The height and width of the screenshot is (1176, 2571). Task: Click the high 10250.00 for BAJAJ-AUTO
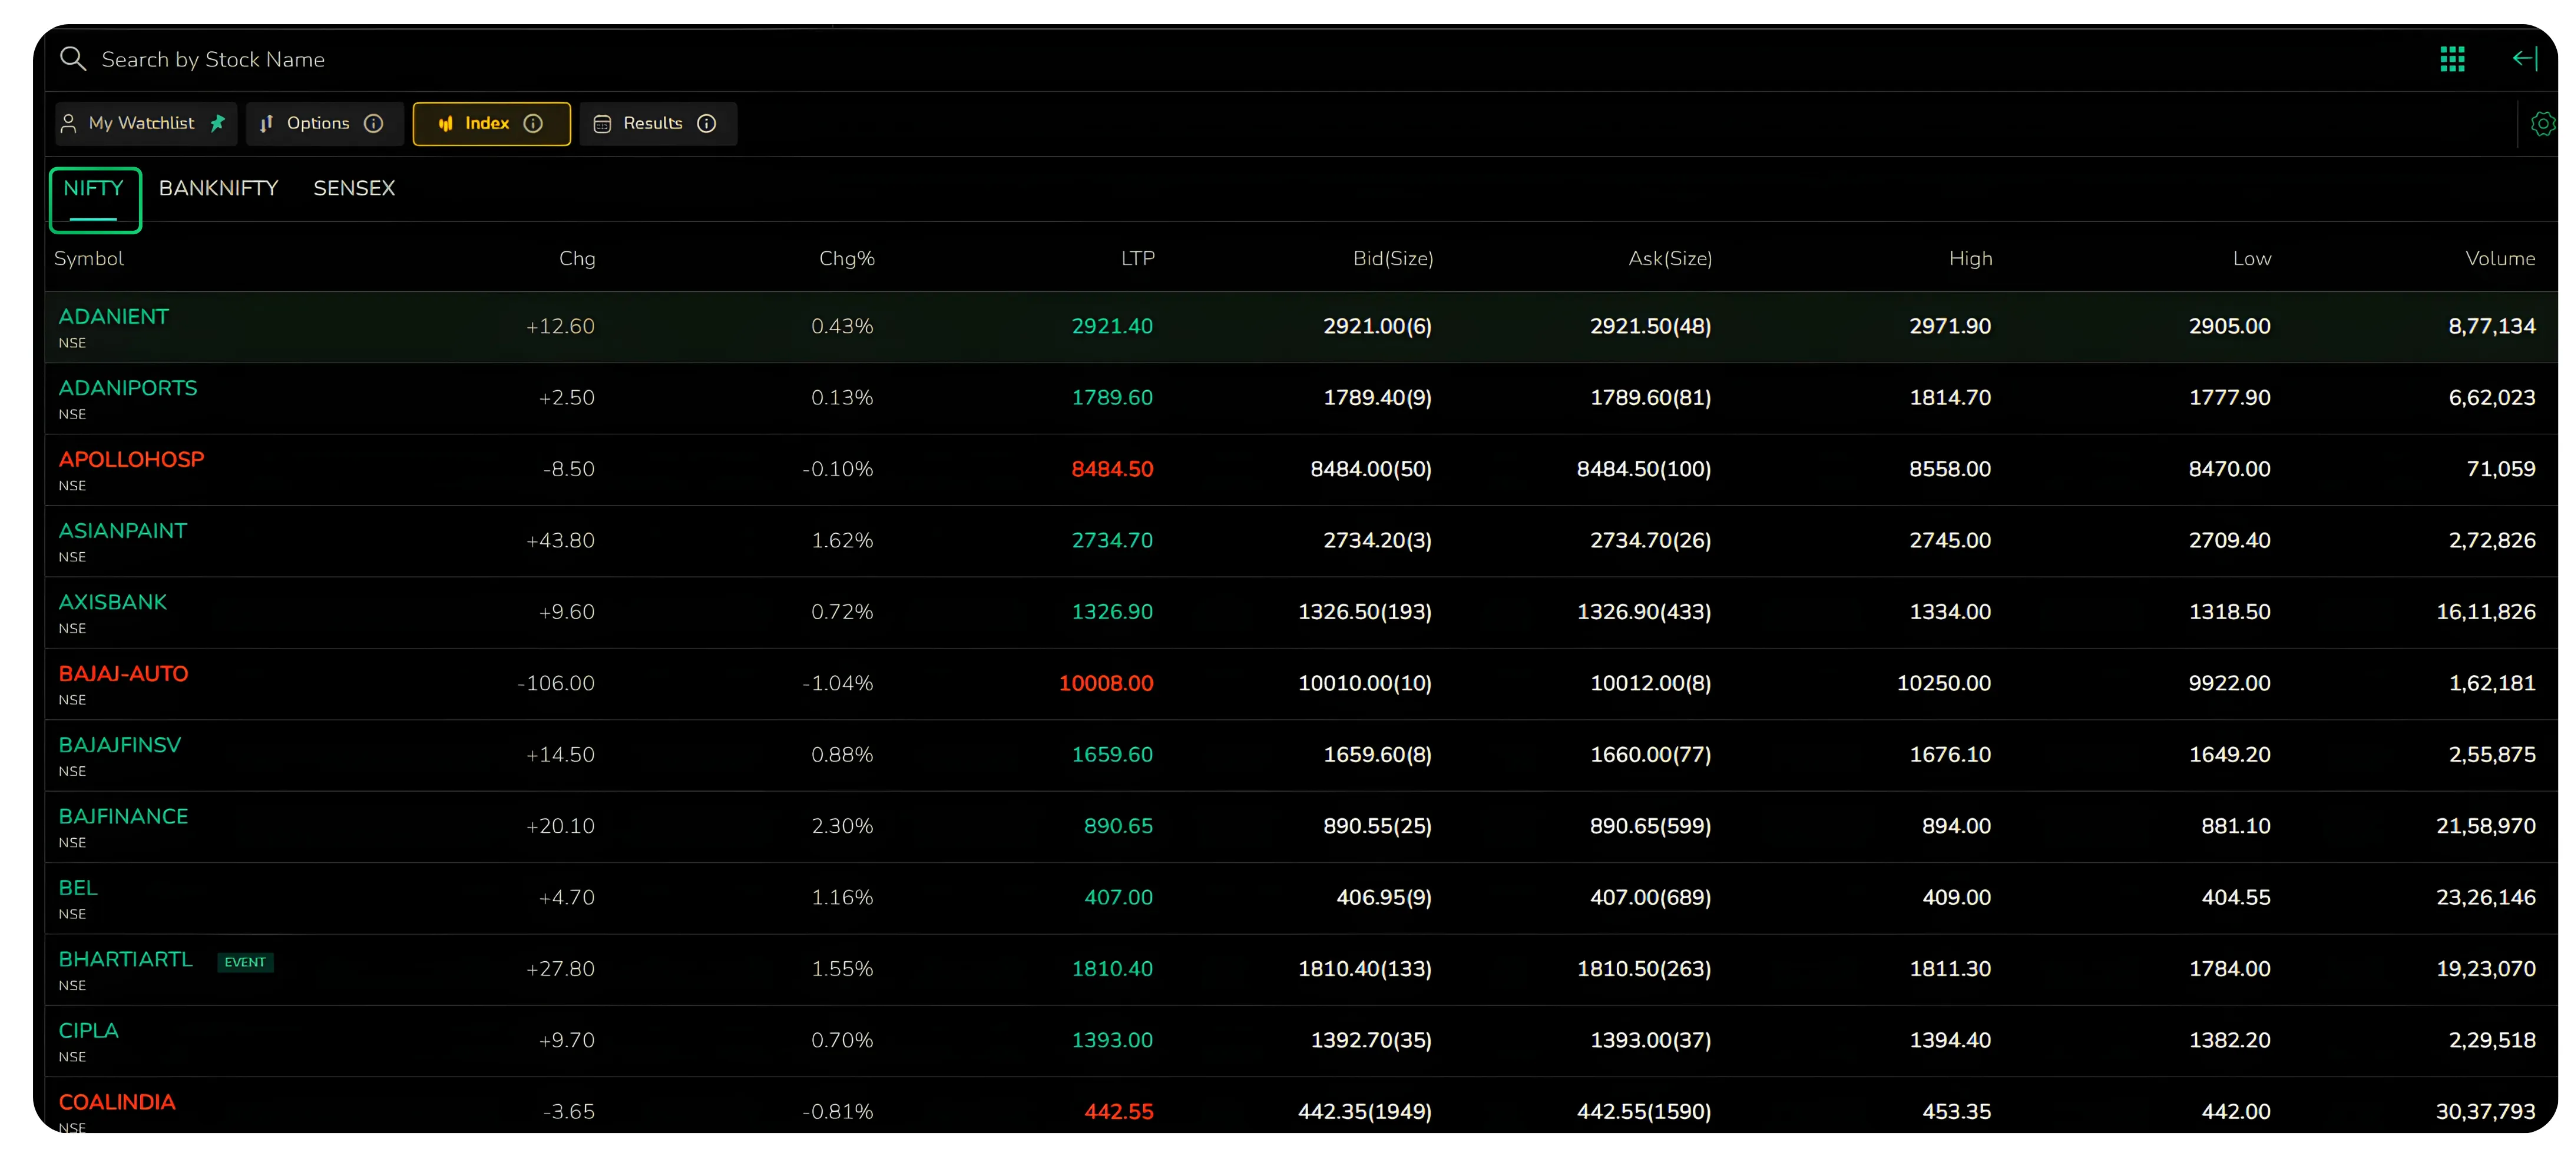(x=1943, y=683)
